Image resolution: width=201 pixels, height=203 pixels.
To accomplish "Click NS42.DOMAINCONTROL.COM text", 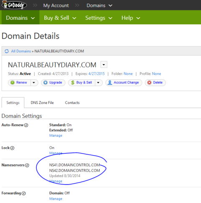I will coord(75,171).
